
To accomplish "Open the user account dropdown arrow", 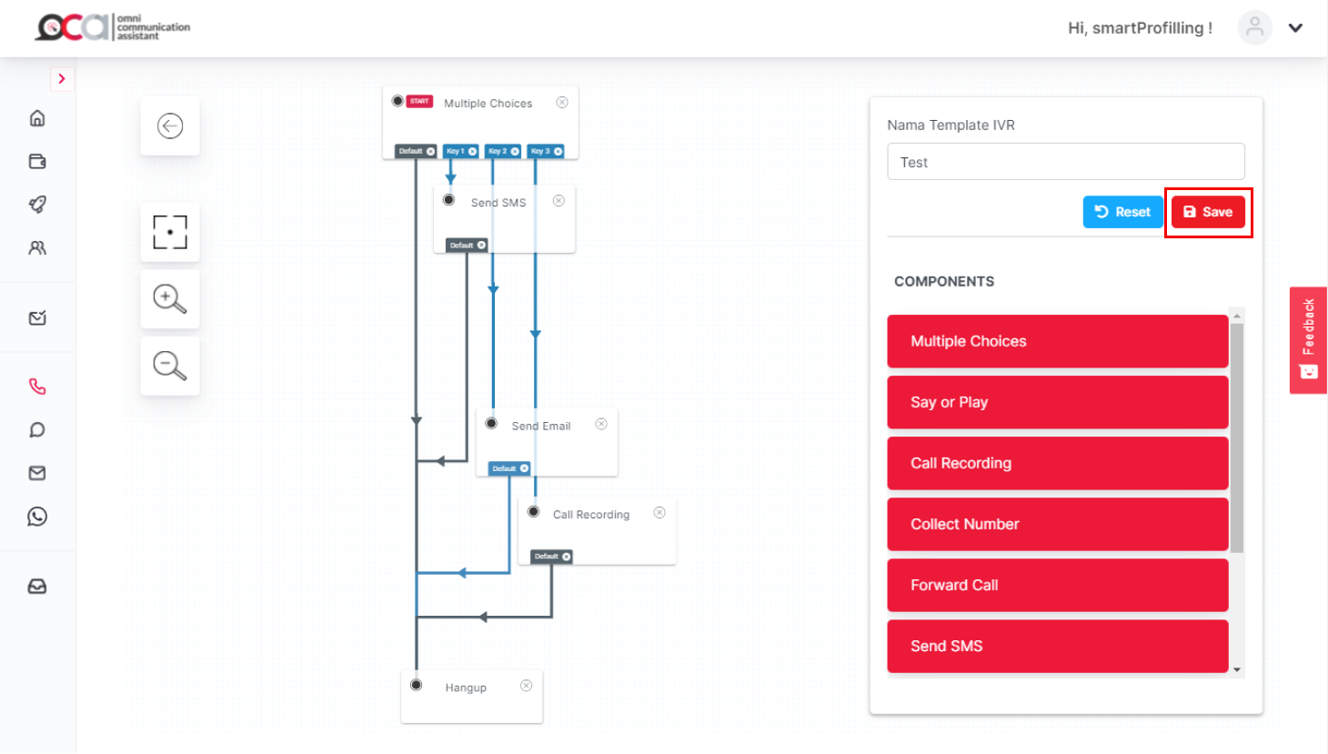I will click(x=1295, y=28).
